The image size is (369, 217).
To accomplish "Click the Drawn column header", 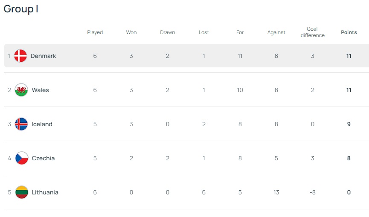I will click(x=168, y=32).
